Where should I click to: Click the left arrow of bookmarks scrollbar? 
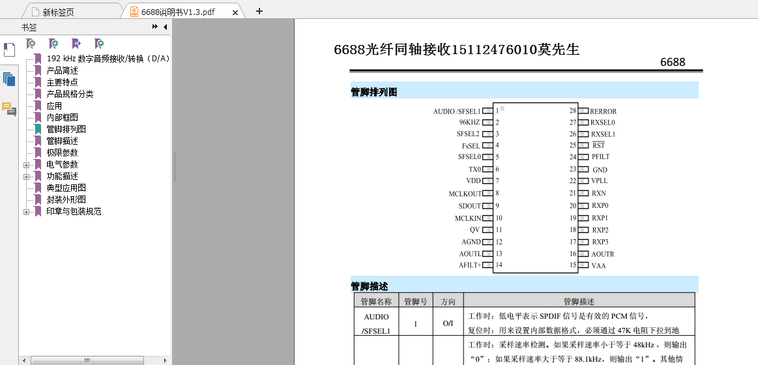[x=25, y=360]
